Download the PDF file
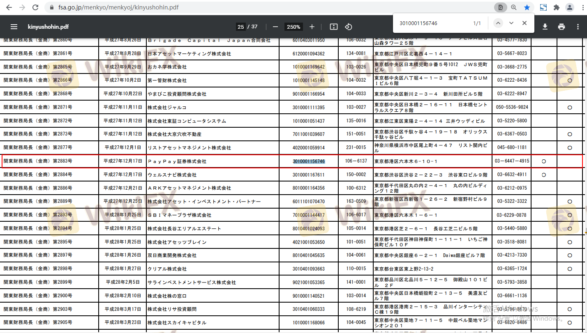Viewport: 587px width, 333px height. pos(545,27)
